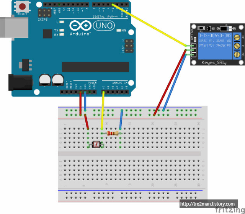Select the blue wire from the Arduino GND pin
This screenshot has height=214, width=245.
point(85,101)
